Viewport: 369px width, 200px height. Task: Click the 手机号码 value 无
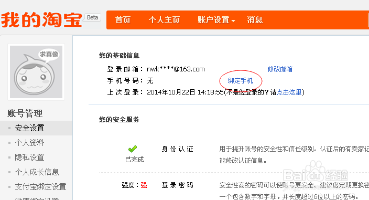[150, 81]
